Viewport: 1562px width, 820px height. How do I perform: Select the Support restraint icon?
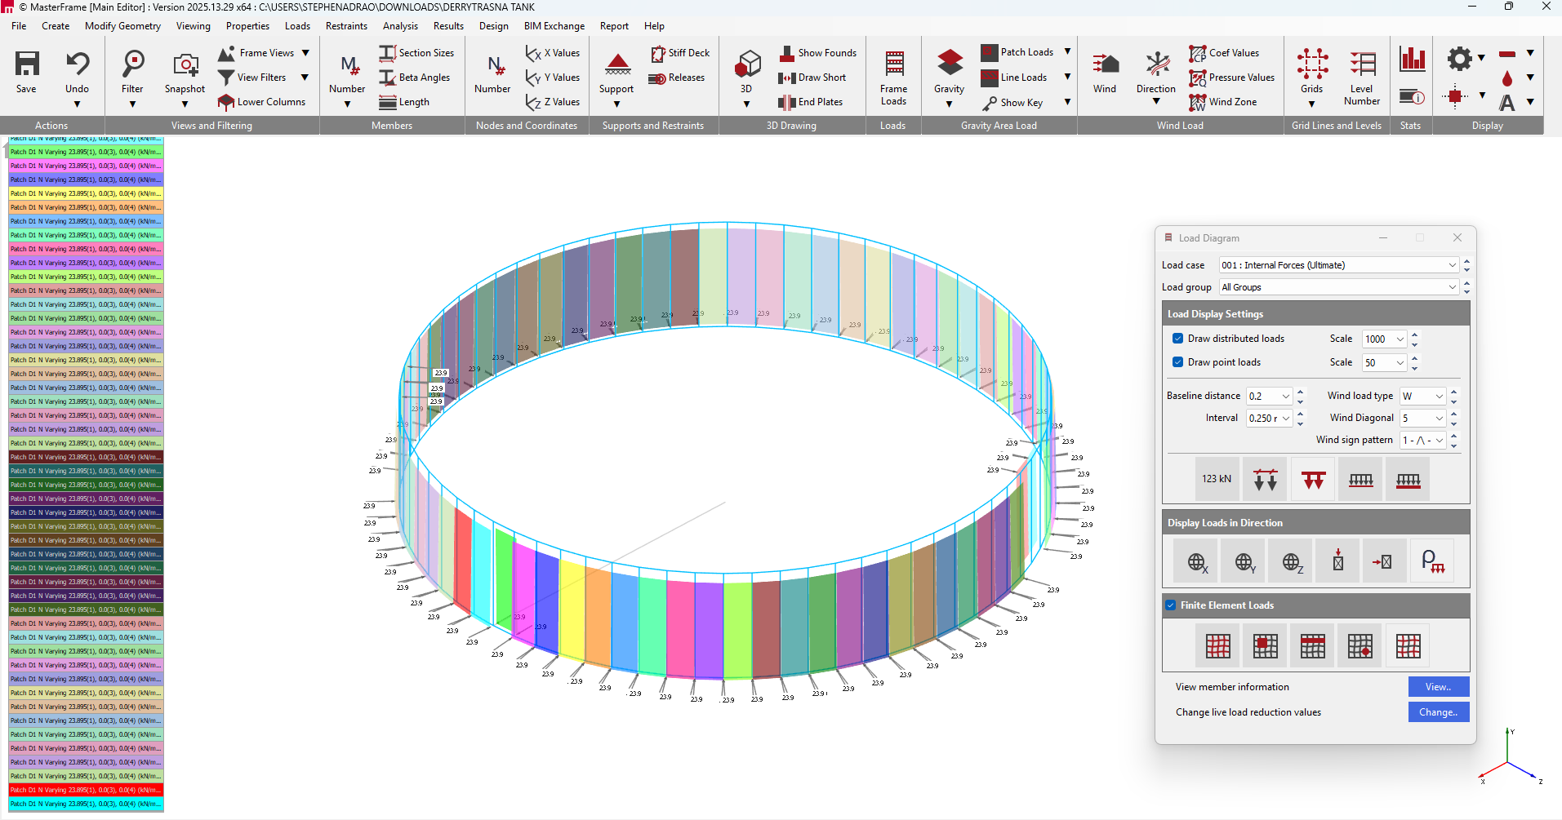pos(617,65)
